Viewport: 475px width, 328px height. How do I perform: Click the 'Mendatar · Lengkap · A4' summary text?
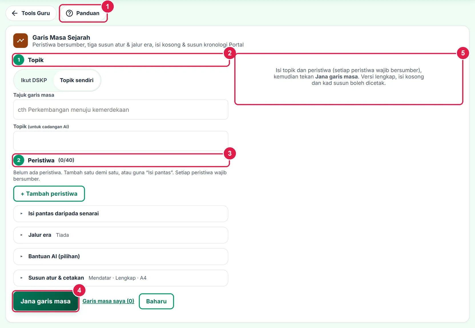[x=118, y=278]
